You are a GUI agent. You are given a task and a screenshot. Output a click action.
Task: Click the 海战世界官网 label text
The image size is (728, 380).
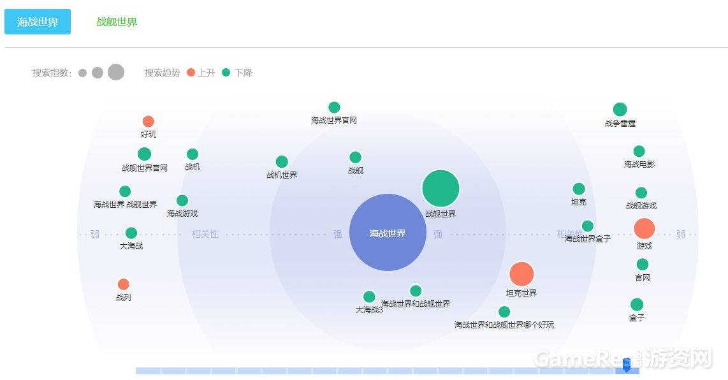(x=334, y=121)
